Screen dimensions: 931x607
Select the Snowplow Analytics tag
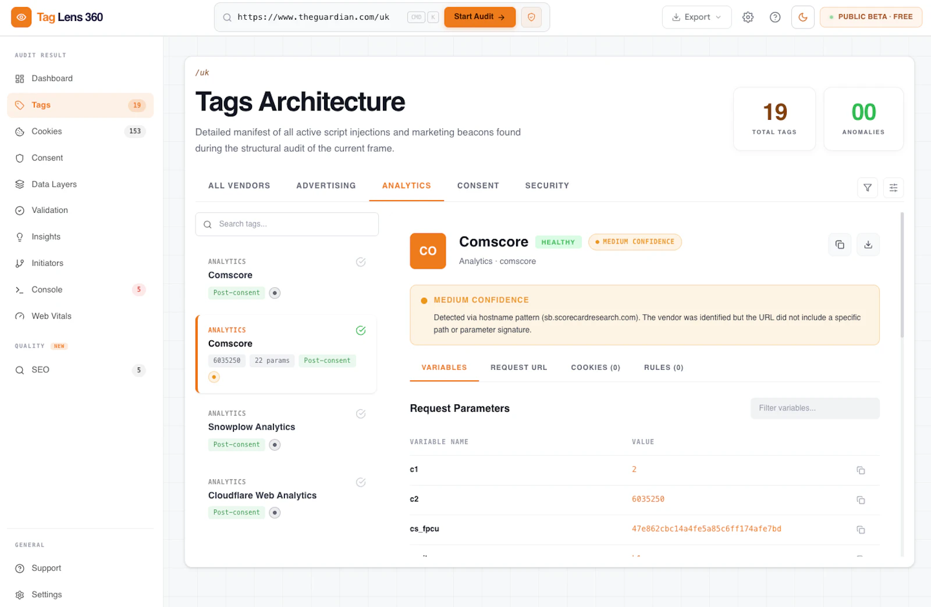(x=286, y=429)
